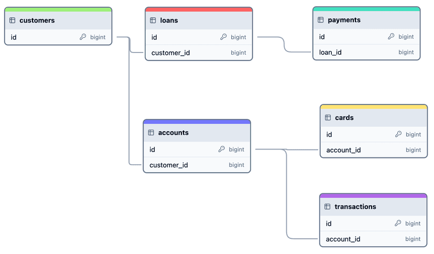Click the table icon beside cards
The image size is (434, 254).
tap(328, 118)
